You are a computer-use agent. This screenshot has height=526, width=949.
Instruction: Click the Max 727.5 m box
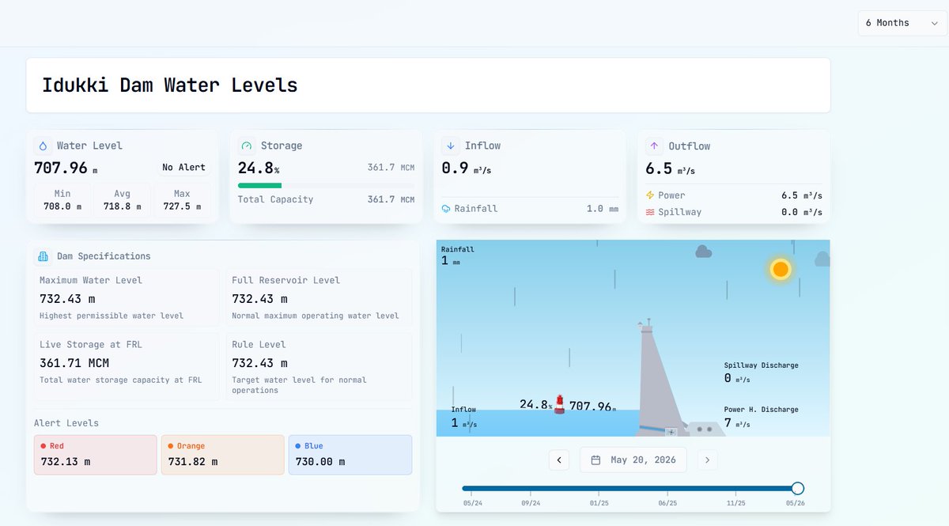point(182,200)
